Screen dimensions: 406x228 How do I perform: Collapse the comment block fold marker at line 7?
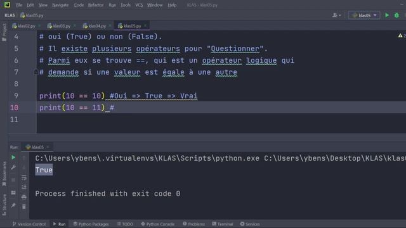[x=36, y=72]
